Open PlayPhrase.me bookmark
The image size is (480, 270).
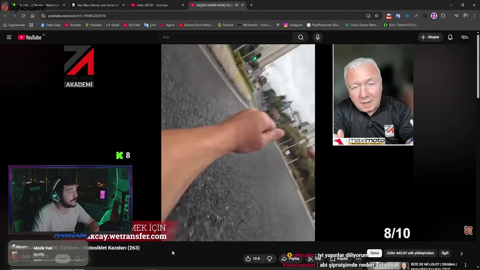click(x=323, y=25)
